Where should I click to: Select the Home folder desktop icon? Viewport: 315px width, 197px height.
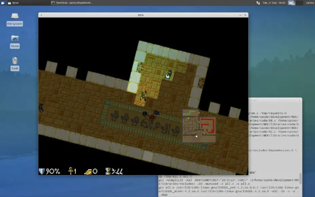point(15,42)
